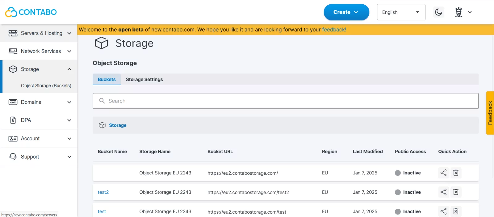Click the Storage breadcrumb link
The height and width of the screenshot is (217, 494).
pyautogui.click(x=118, y=125)
